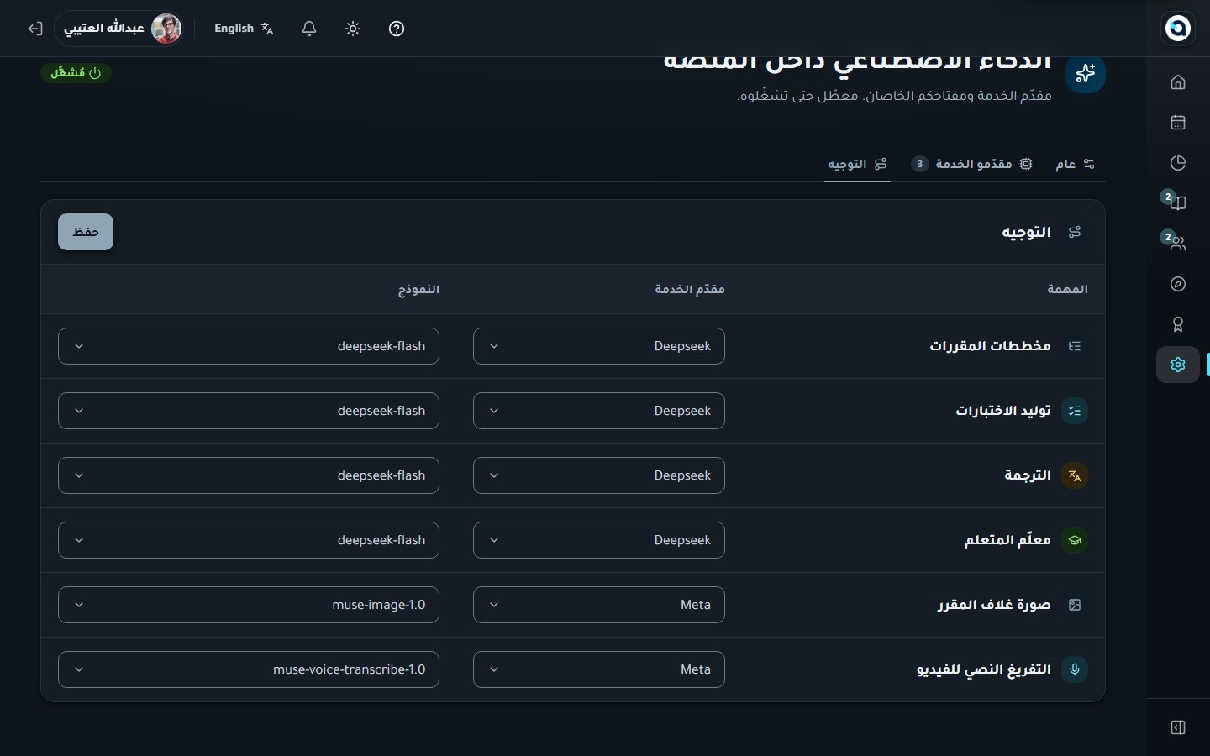1210x756 pixels.
Task: Open provider dropdown for معلّم المتعلم
Action: (x=599, y=540)
